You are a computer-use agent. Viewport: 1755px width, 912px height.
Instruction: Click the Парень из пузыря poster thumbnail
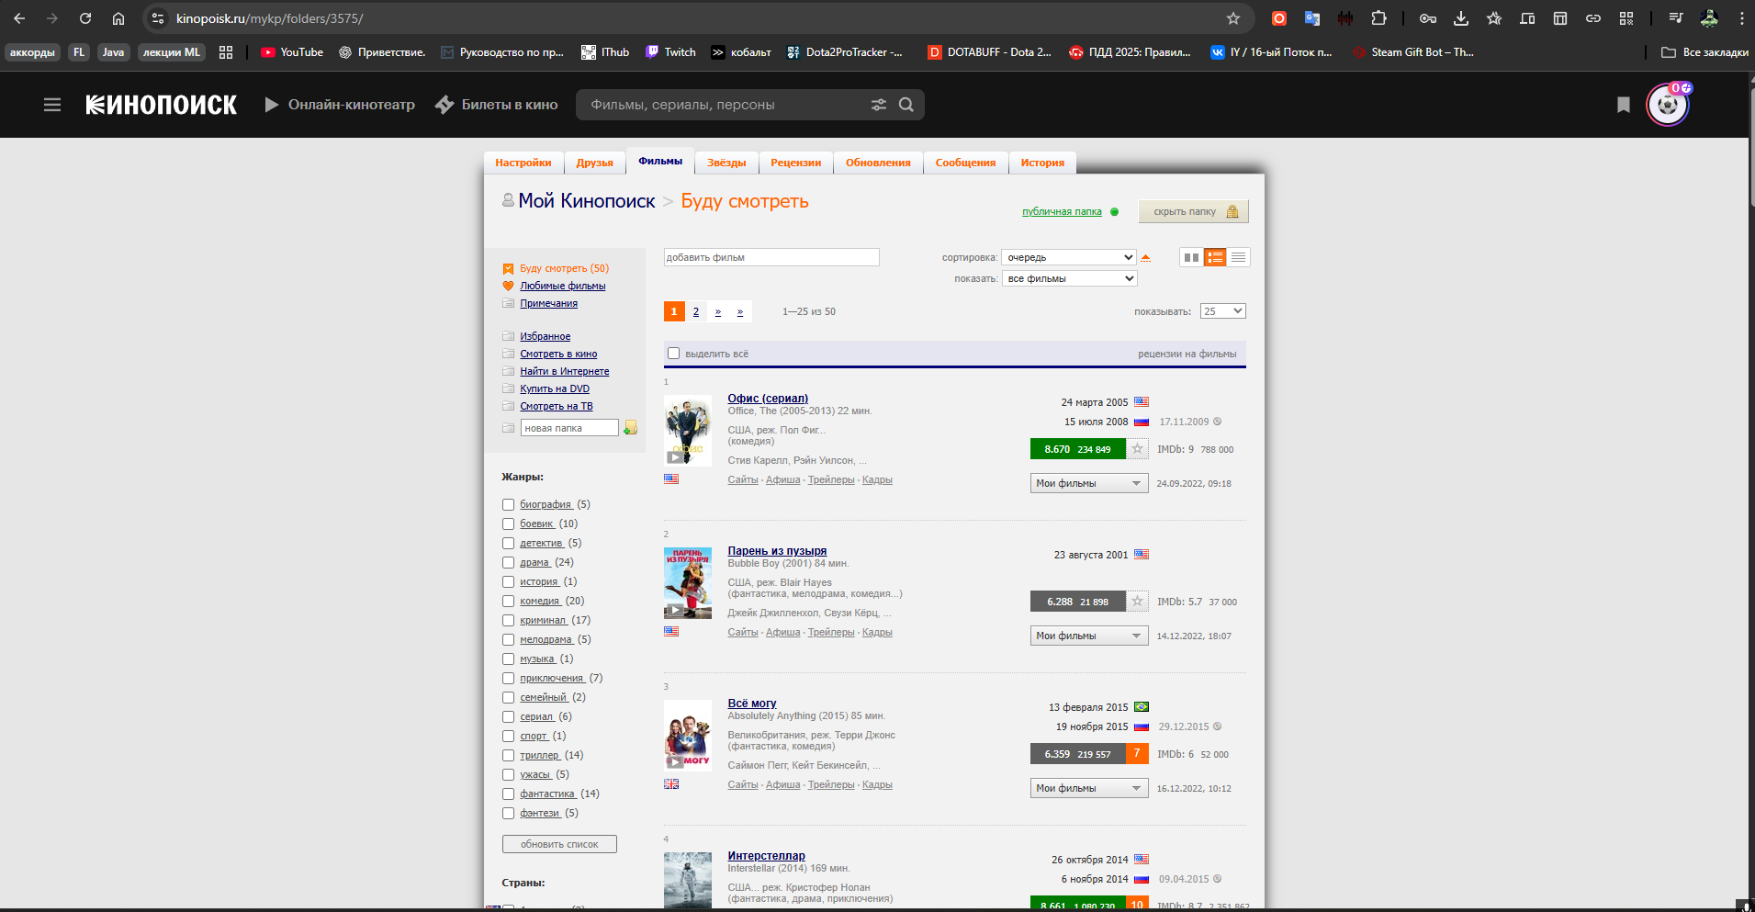tap(688, 583)
